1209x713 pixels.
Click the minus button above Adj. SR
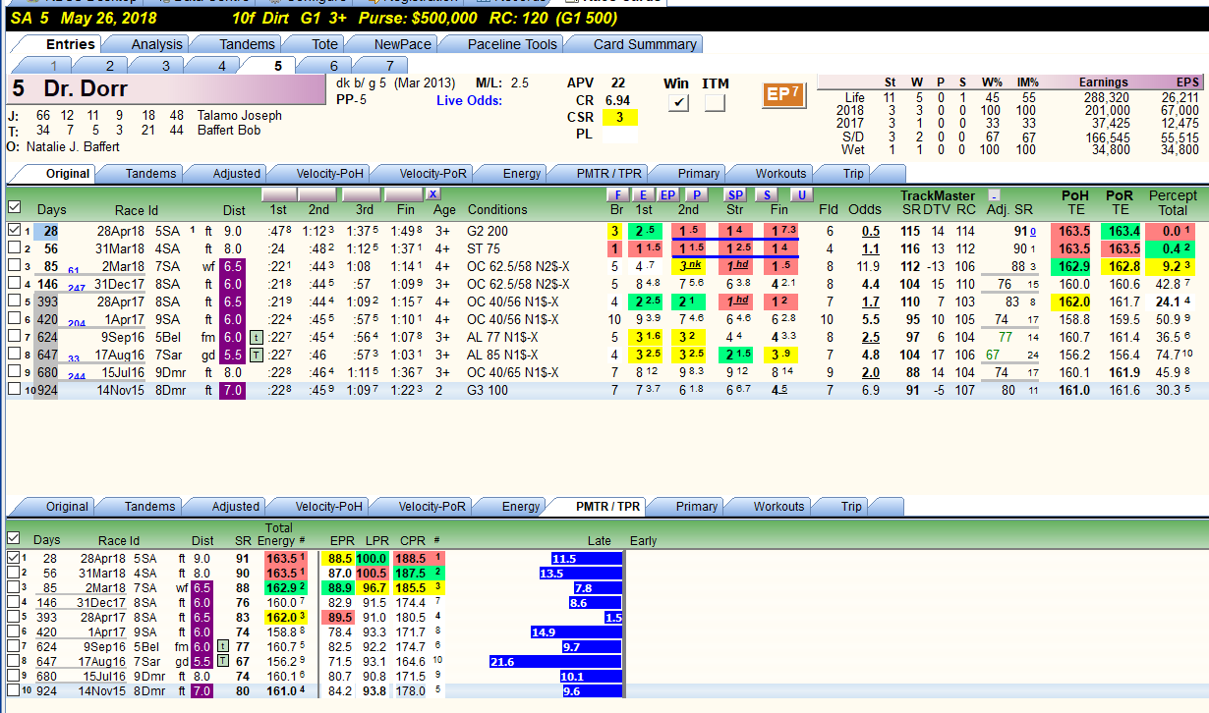pos(994,195)
